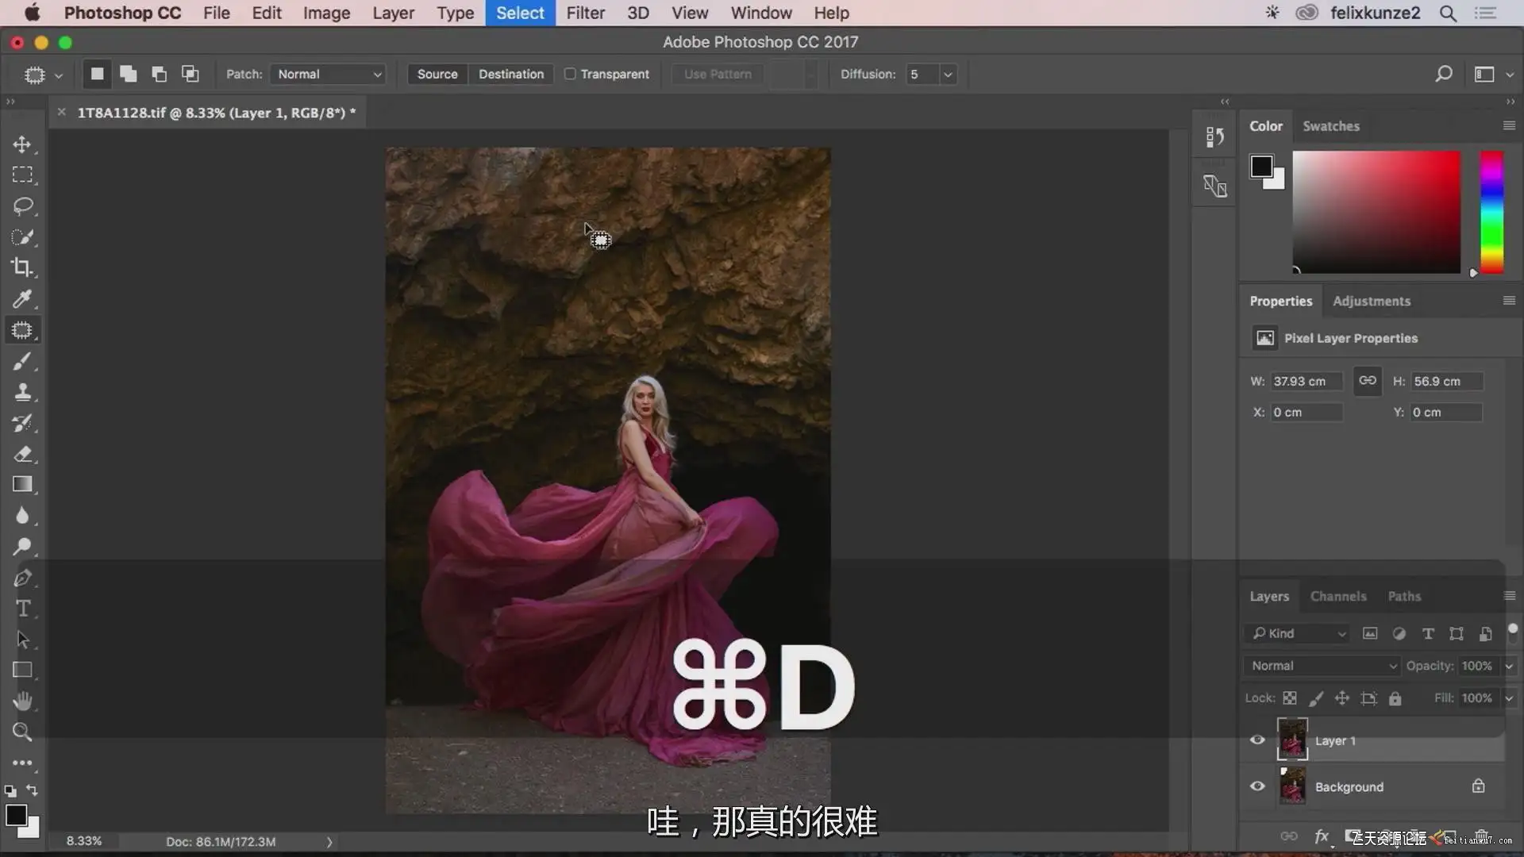Viewport: 1524px width, 857px height.
Task: Select the Hand tool
Action: tap(22, 701)
